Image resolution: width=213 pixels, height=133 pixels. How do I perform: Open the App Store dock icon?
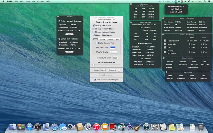29,127
